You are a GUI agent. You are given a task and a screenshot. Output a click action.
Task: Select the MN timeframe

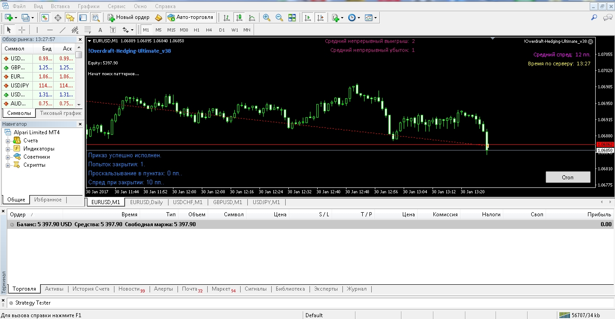pyautogui.click(x=247, y=30)
